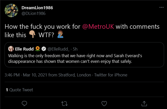Click the retweet arrows icon
167x109 pixels.
tap(64, 104)
